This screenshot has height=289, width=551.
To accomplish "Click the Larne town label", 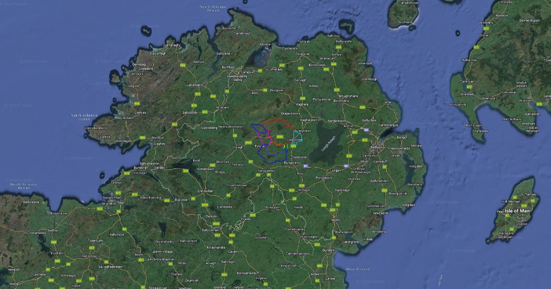I will coord(387,102).
